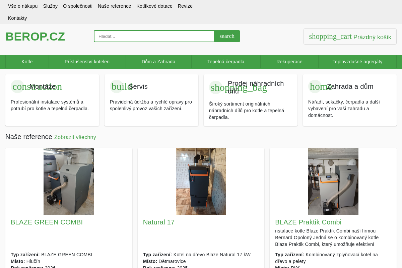Open Prodej náhradních dílů card title
402x268 pixels.
coord(256,87)
